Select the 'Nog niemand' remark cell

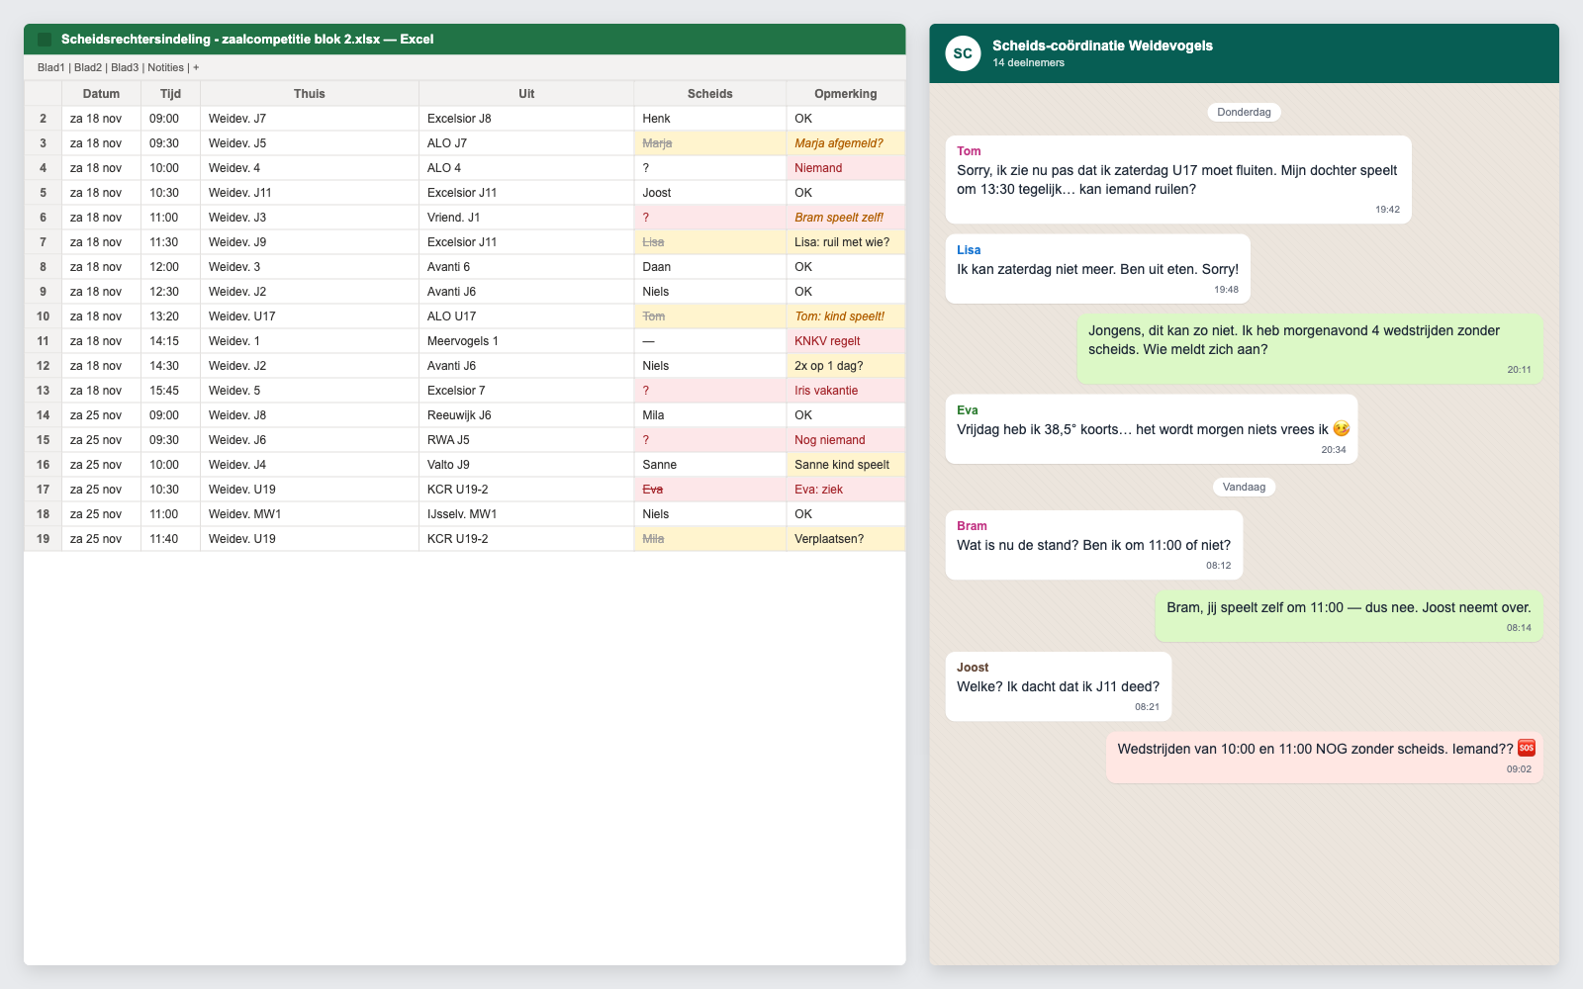coord(846,440)
